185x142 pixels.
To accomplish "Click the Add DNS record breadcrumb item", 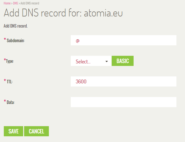I will pos(30,3).
